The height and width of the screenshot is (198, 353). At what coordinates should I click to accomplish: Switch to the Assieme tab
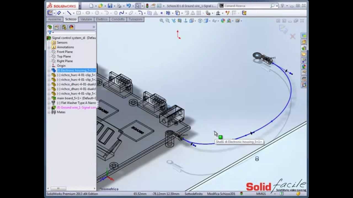[x=55, y=20]
